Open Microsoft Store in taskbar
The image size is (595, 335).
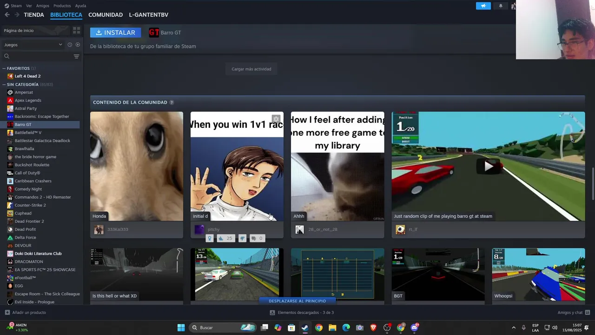click(291, 328)
